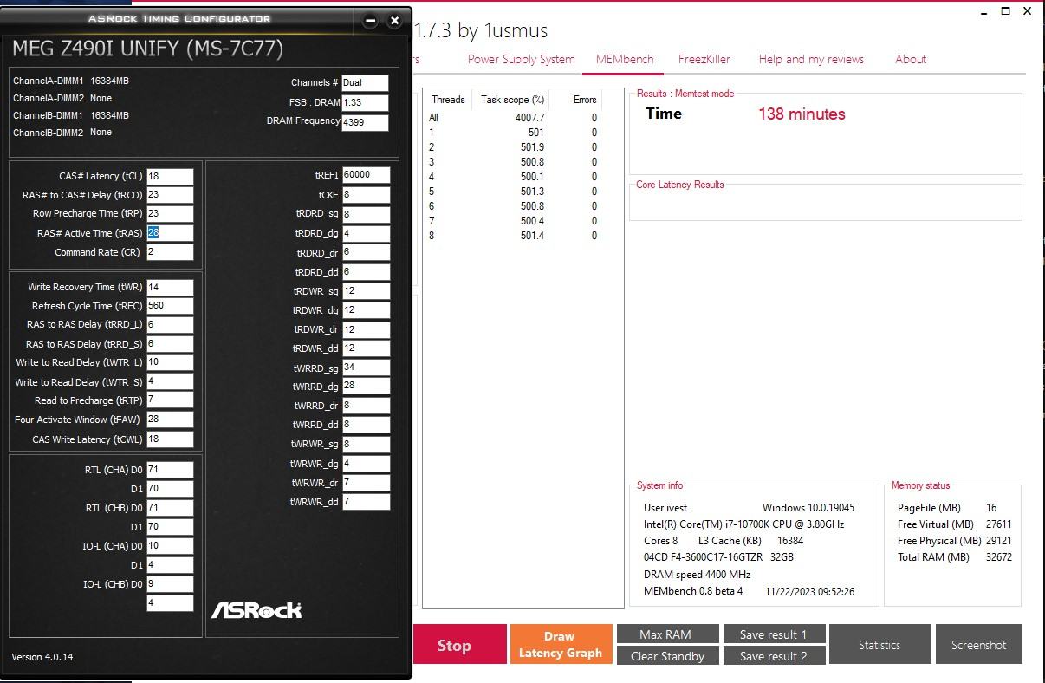Click the tWRRD_dg value field
This screenshot has width=1045, height=683.
click(366, 387)
